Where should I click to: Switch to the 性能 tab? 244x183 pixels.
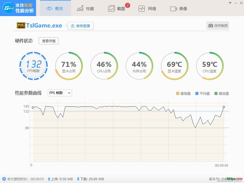pyautogui.click(x=86, y=9)
